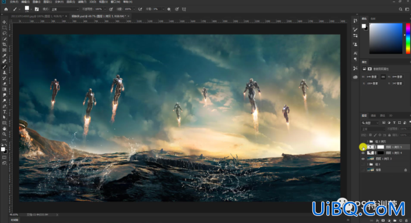Change the screen mode icon
Viewport: 411px width, 223px height.
coord(5,163)
